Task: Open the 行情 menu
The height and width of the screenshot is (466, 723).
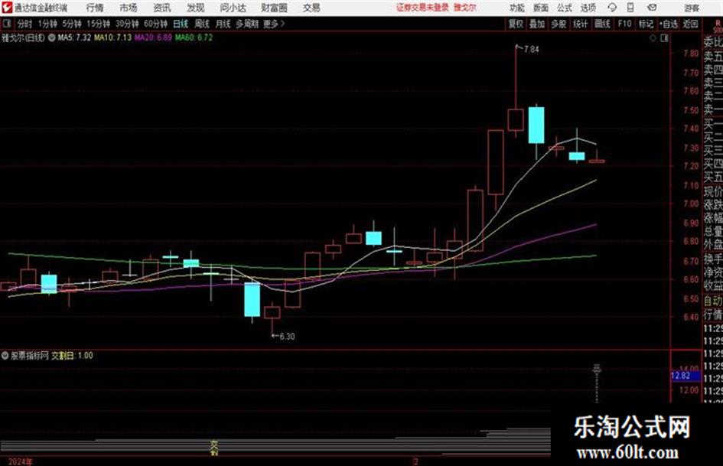Action: point(95,8)
